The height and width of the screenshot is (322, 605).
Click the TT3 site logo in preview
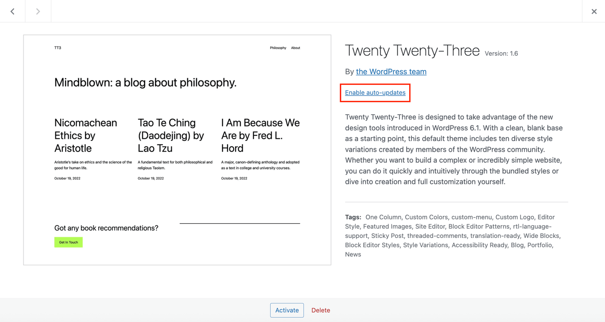(x=58, y=47)
